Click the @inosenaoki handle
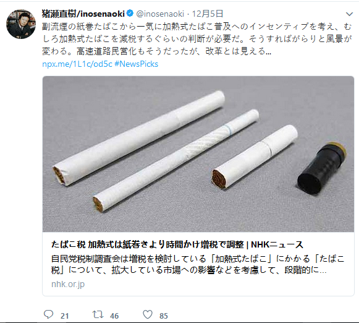359x323 pixels. pos(160,14)
